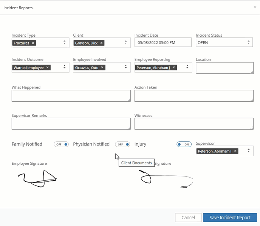260x226 pixels.
Task: Click the Save Incident Report button
Action: (x=230, y=218)
